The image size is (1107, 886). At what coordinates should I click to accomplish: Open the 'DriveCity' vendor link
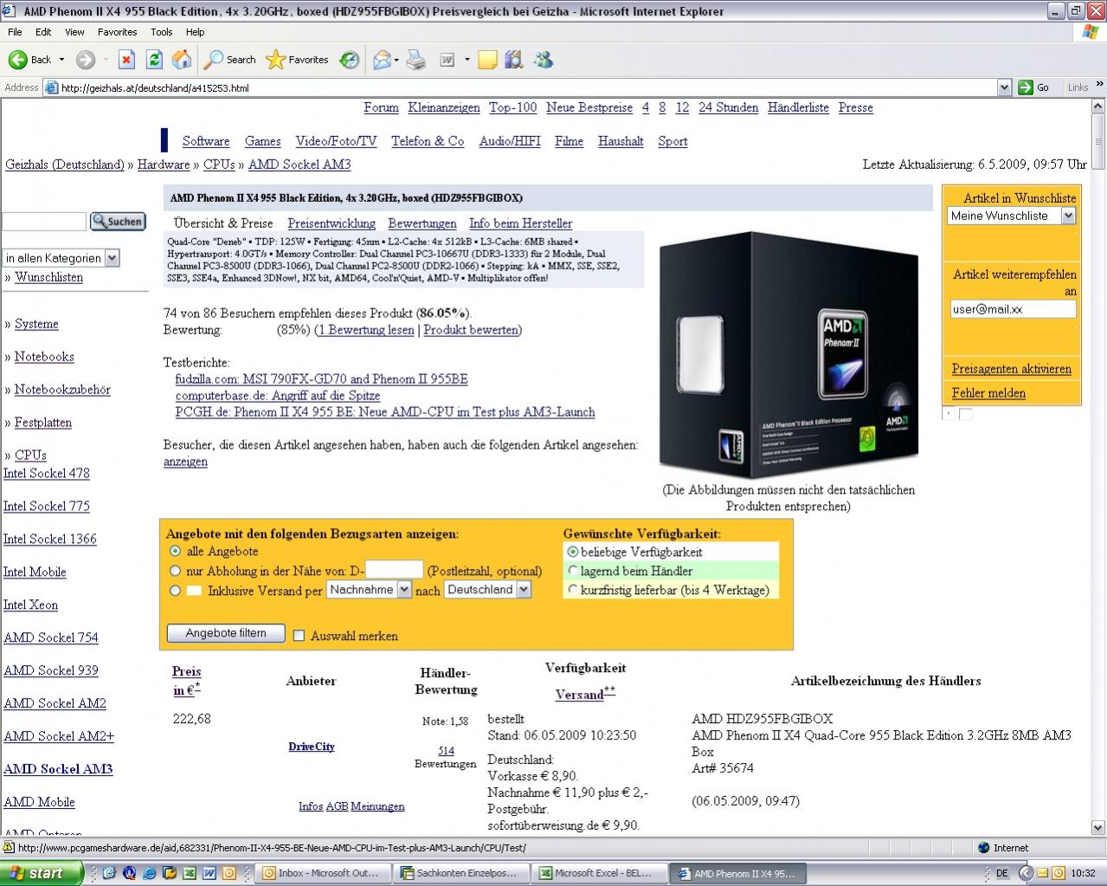(312, 747)
